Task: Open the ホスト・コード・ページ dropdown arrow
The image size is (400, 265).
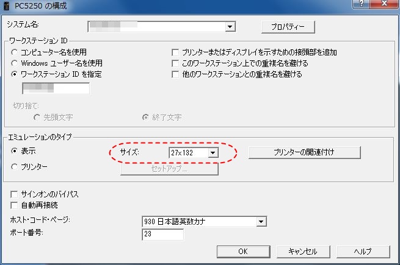Action: (x=261, y=222)
